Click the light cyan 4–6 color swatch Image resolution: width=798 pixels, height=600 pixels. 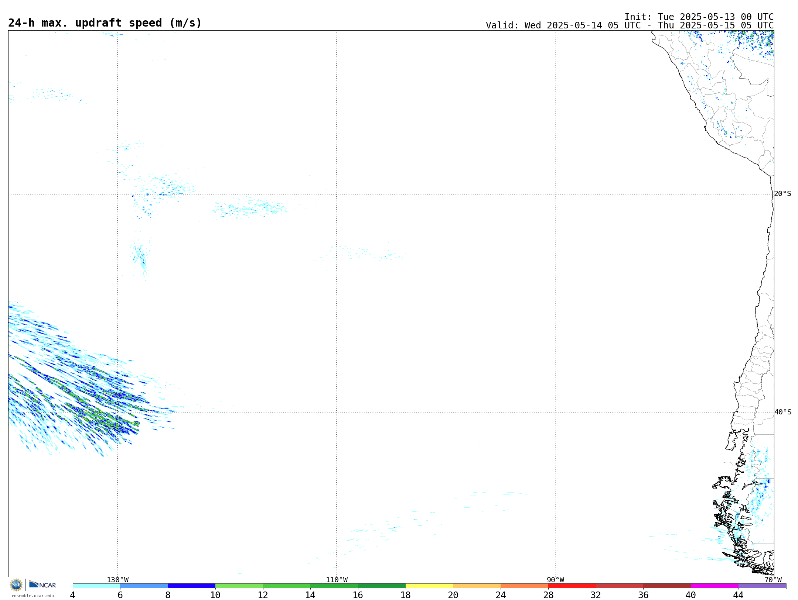pos(96,586)
